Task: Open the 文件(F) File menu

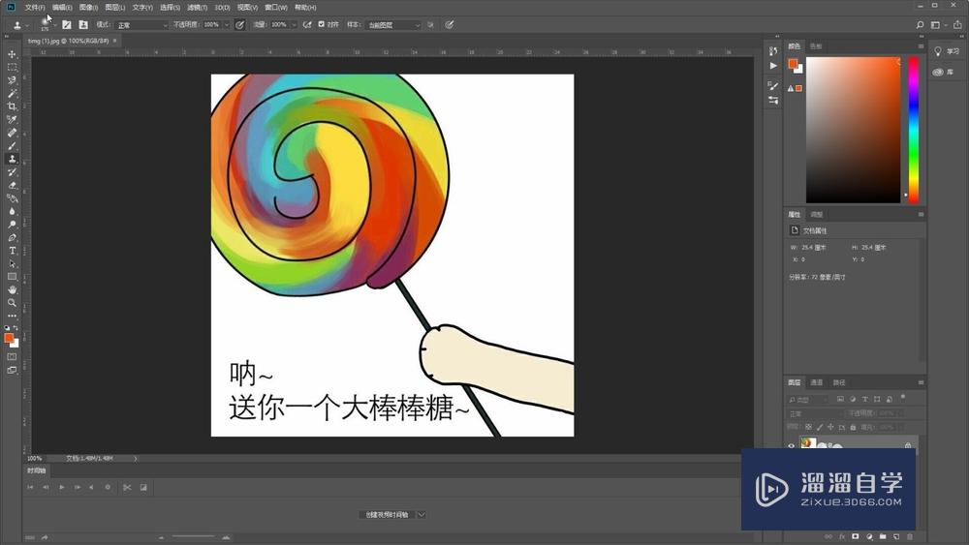Action: (x=35, y=8)
